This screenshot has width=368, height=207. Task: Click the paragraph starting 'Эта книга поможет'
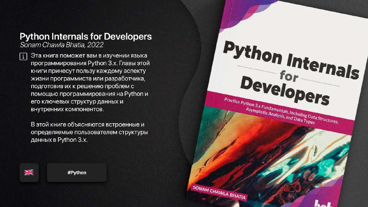90,82
